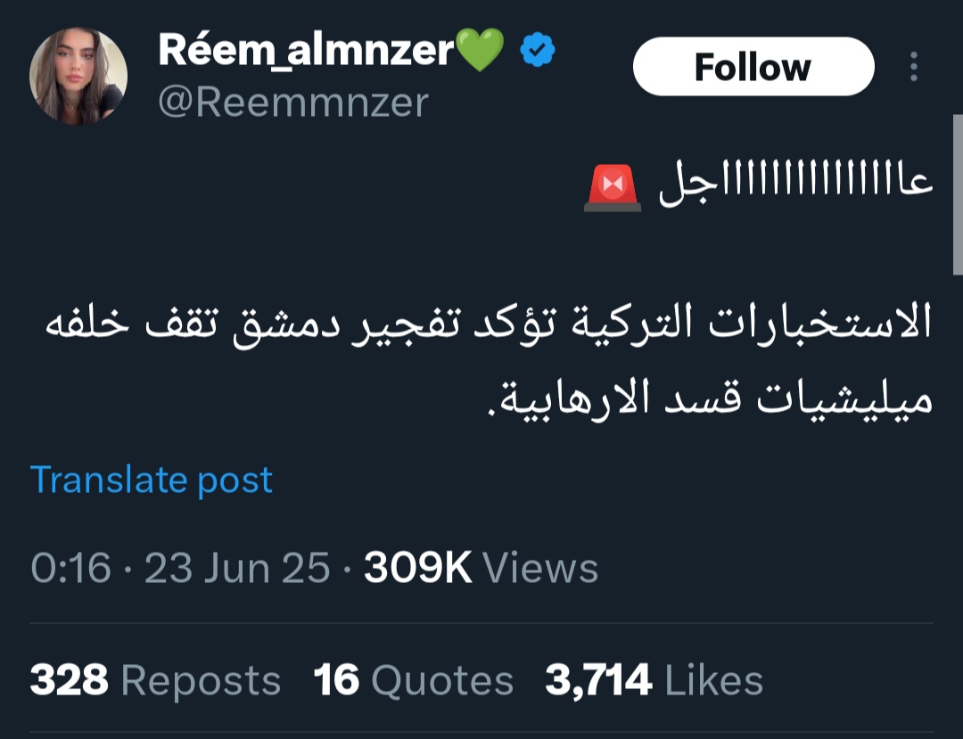Open Réem_almnzer's profile picture
The height and width of the screenshot is (739, 963).
coord(78,76)
